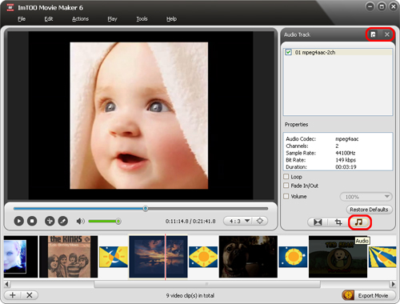Delete the selected clip with X button
The height and width of the screenshot is (304, 400).
coord(30,295)
